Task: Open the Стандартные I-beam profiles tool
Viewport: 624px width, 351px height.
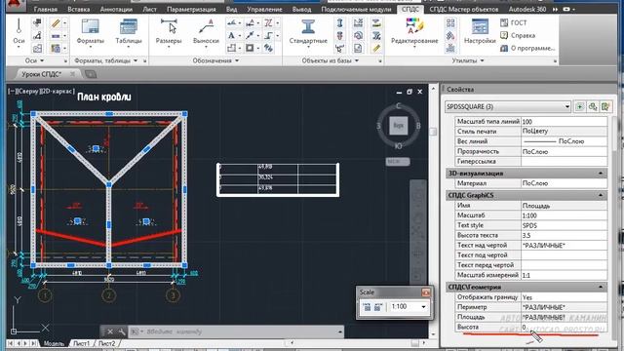Action: coord(308,32)
